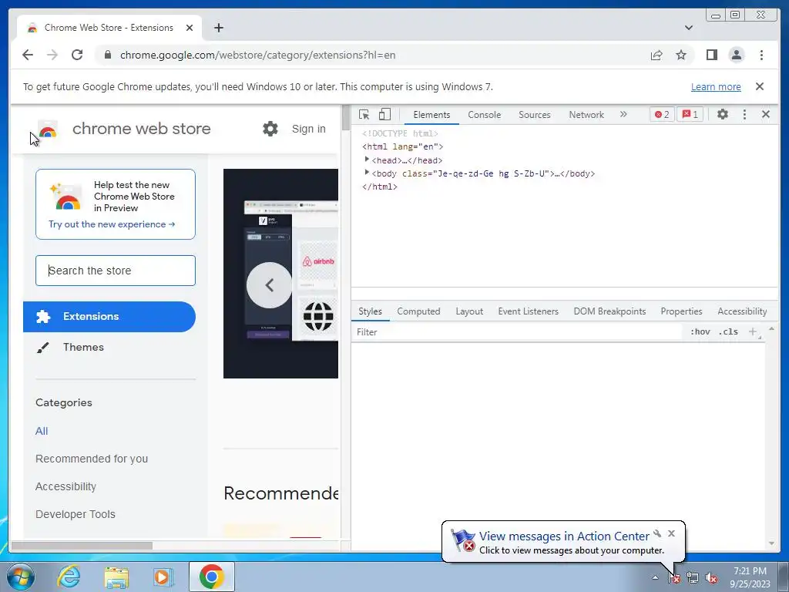789x592 pixels.
Task: Show hidden system tray icons
Action: (x=655, y=577)
